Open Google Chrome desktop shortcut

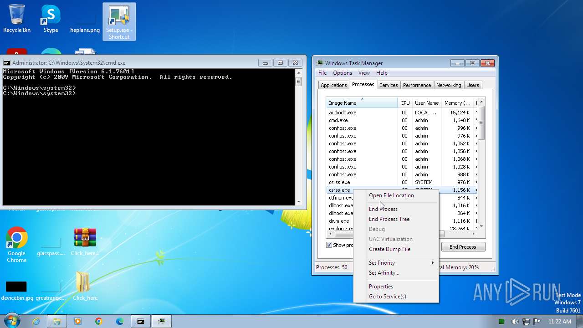17,245
